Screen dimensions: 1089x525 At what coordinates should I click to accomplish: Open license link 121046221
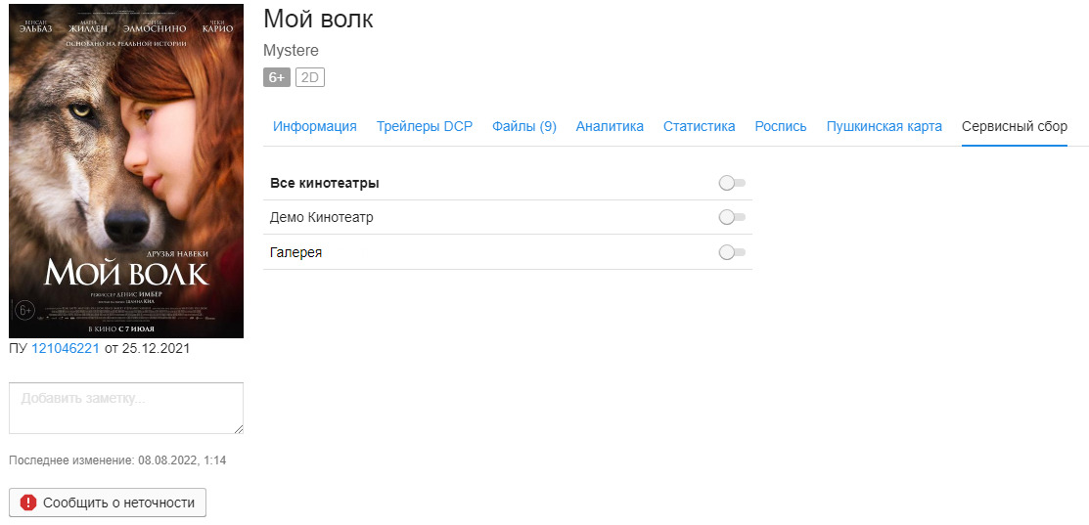[66, 348]
